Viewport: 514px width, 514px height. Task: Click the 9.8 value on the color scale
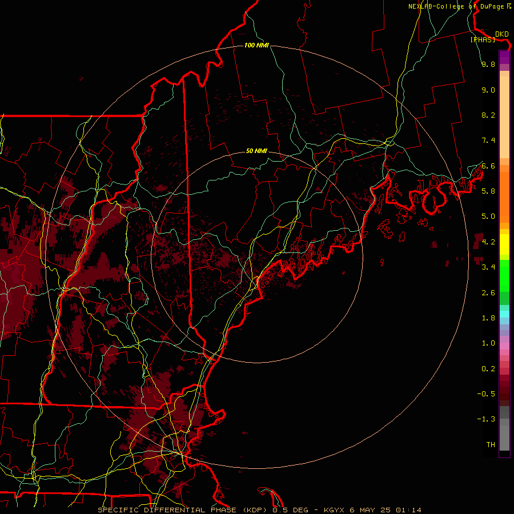click(488, 64)
